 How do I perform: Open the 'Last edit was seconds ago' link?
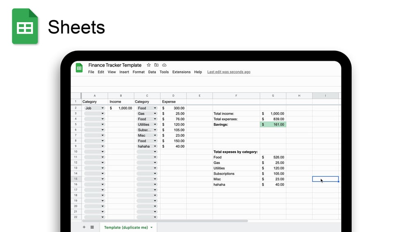(x=229, y=72)
